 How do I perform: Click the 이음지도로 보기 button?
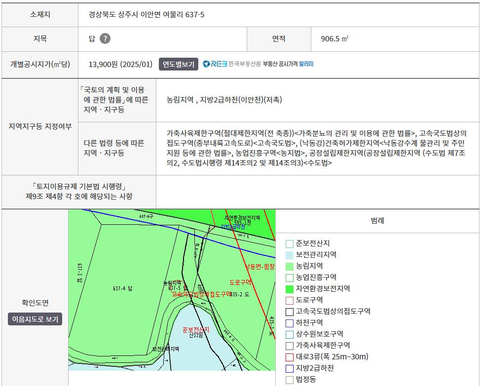pyautogui.click(x=35, y=319)
